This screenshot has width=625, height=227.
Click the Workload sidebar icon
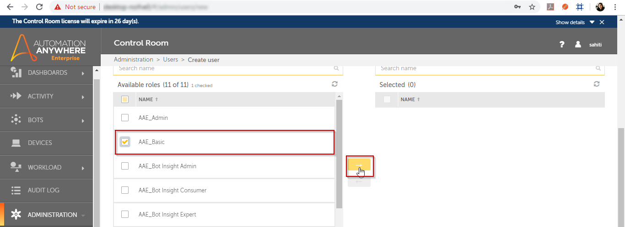[16, 167]
